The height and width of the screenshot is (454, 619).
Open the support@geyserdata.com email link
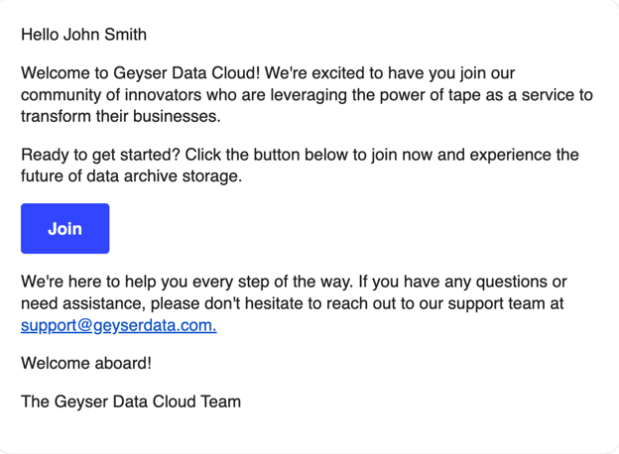[118, 325]
